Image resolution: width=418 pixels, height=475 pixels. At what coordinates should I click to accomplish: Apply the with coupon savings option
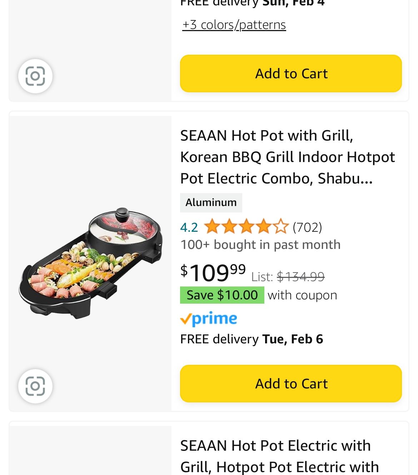(302, 295)
